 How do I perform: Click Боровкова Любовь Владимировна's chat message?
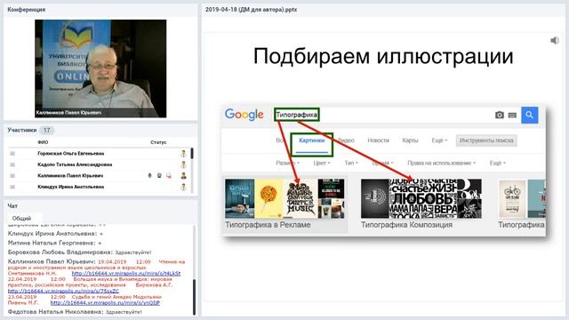point(79,252)
